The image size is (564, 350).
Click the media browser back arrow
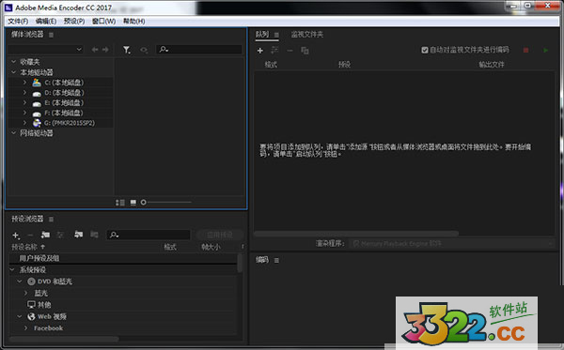(95, 50)
